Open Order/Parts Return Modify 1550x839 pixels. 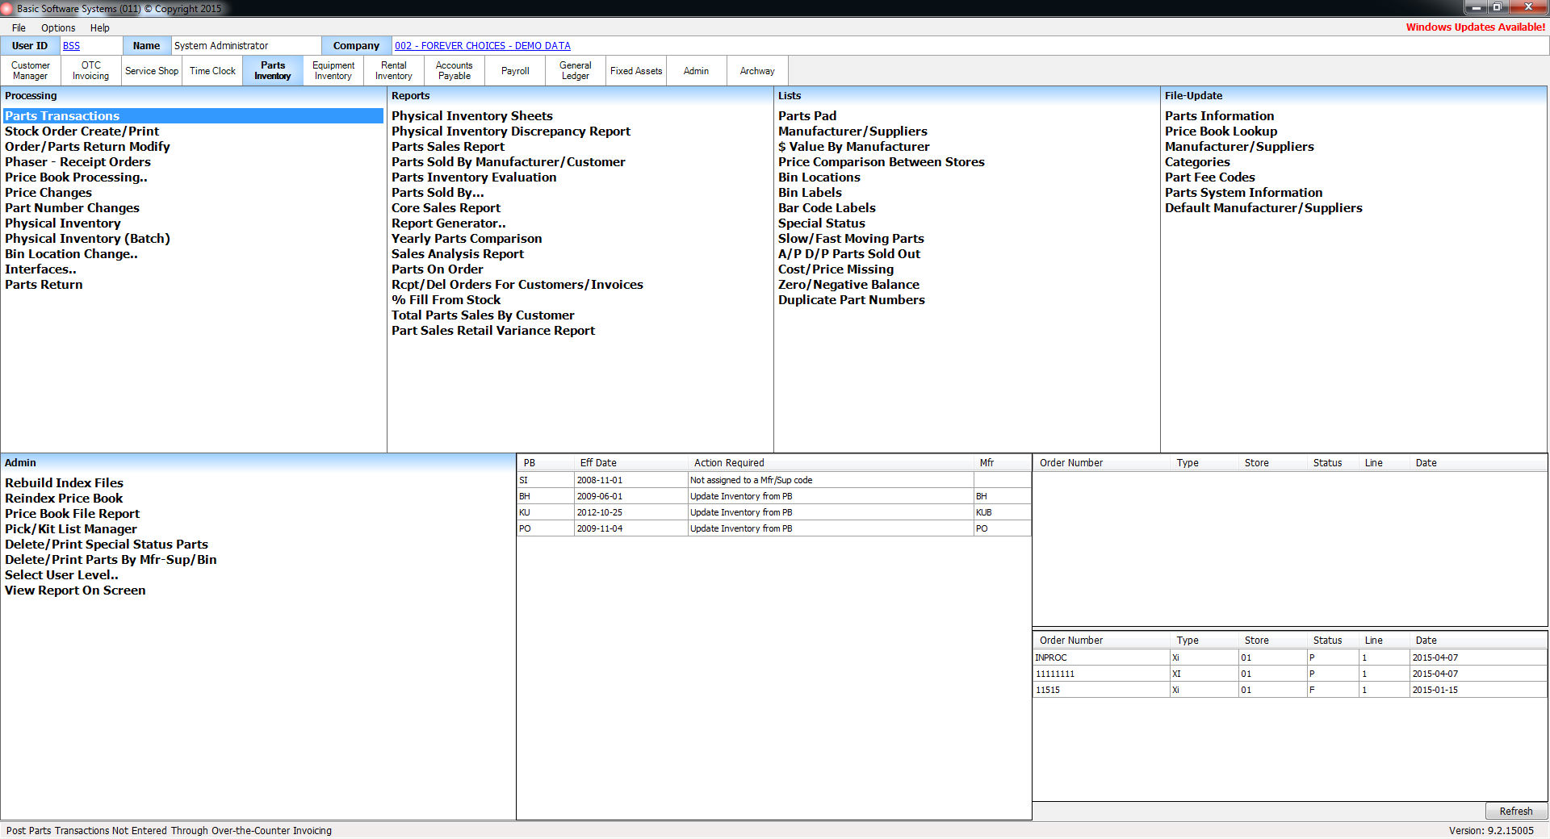pyautogui.click(x=87, y=147)
